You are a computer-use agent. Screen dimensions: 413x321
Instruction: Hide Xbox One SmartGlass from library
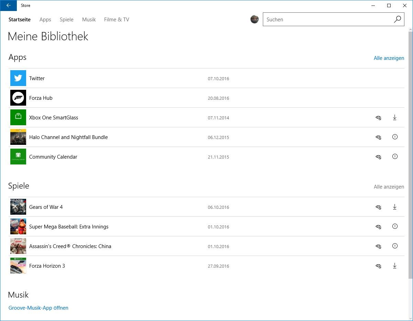pos(378,118)
